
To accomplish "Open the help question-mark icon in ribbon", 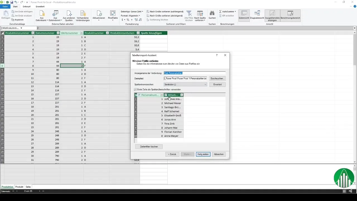I will click(x=355, y=6).
